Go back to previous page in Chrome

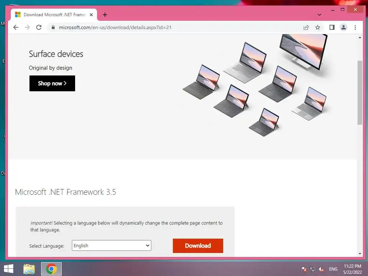pyautogui.click(x=16, y=27)
